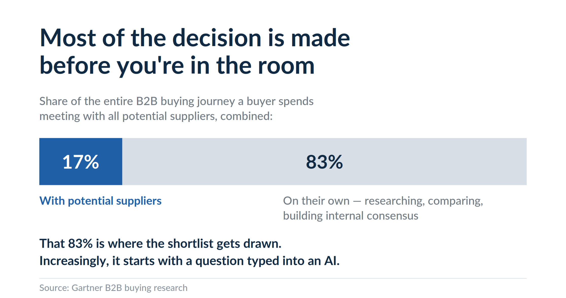Click the word "Source:" in the footer

coord(54,288)
